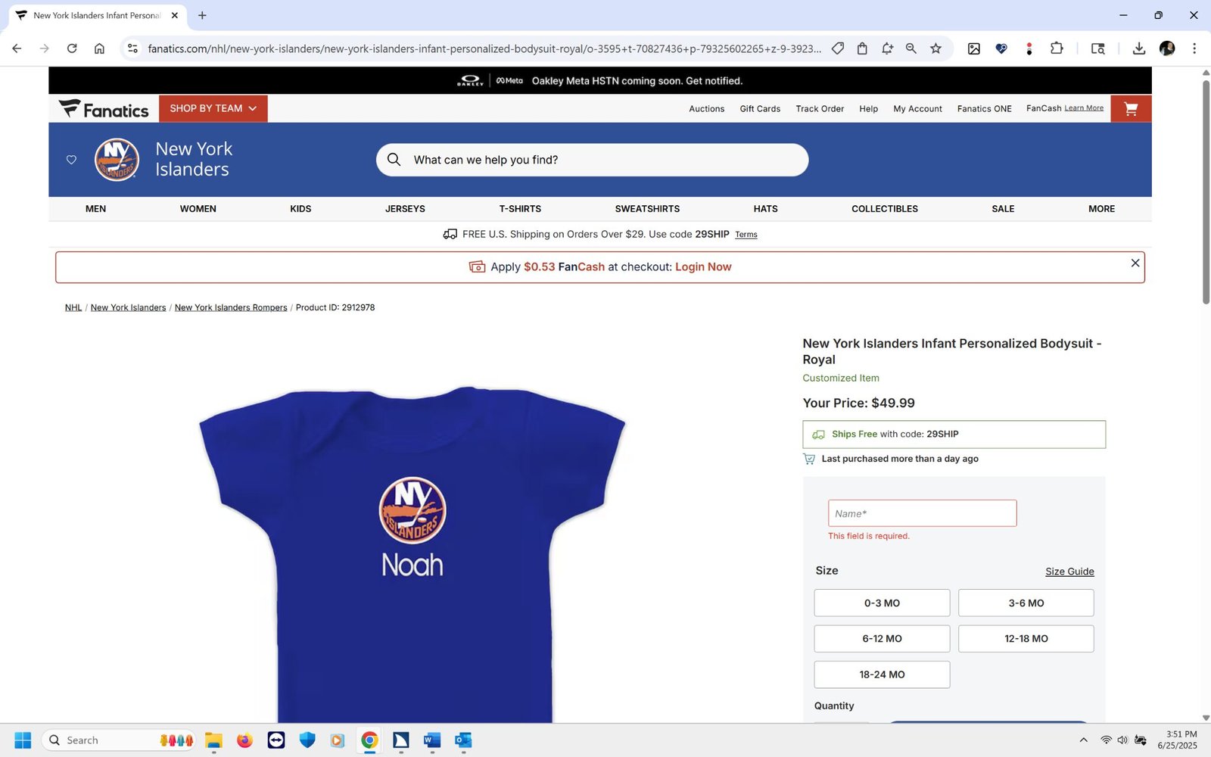Open the Chrome profile avatar
The width and height of the screenshot is (1211, 757).
pos(1167,48)
